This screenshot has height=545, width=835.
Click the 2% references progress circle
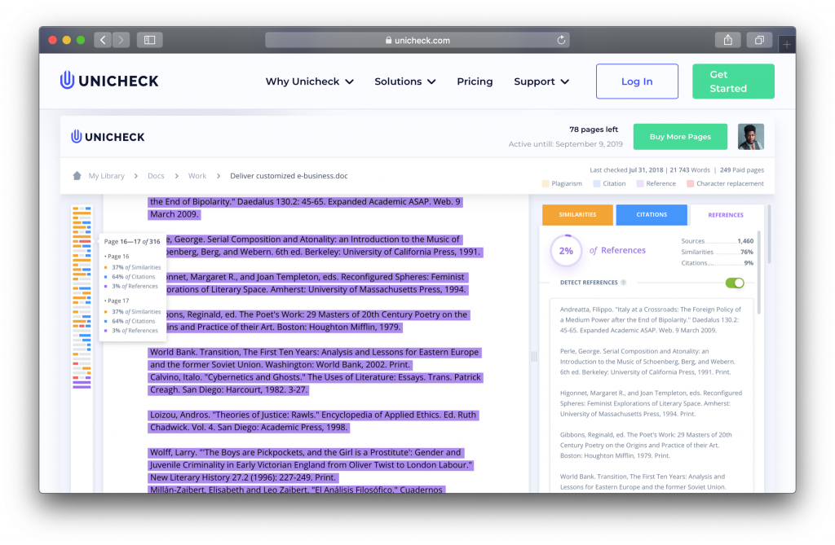(x=566, y=251)
